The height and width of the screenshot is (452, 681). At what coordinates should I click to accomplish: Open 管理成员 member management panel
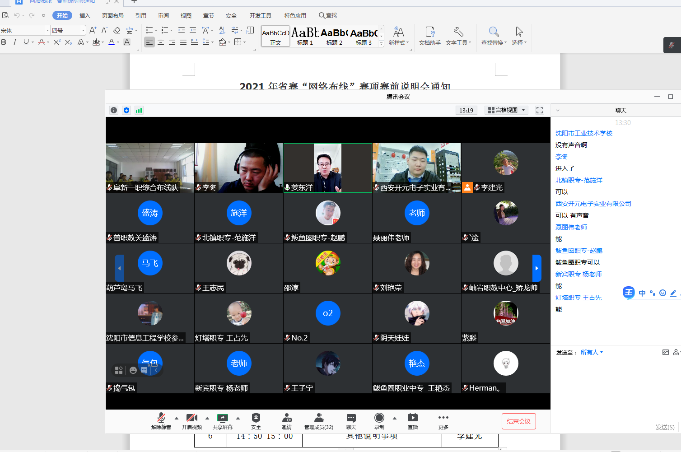coord(319,418)
